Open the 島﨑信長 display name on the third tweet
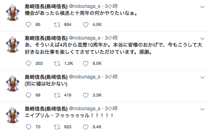The height and width of the screenshot is (133, 209). pyautogui.click(x=46, y=77)
